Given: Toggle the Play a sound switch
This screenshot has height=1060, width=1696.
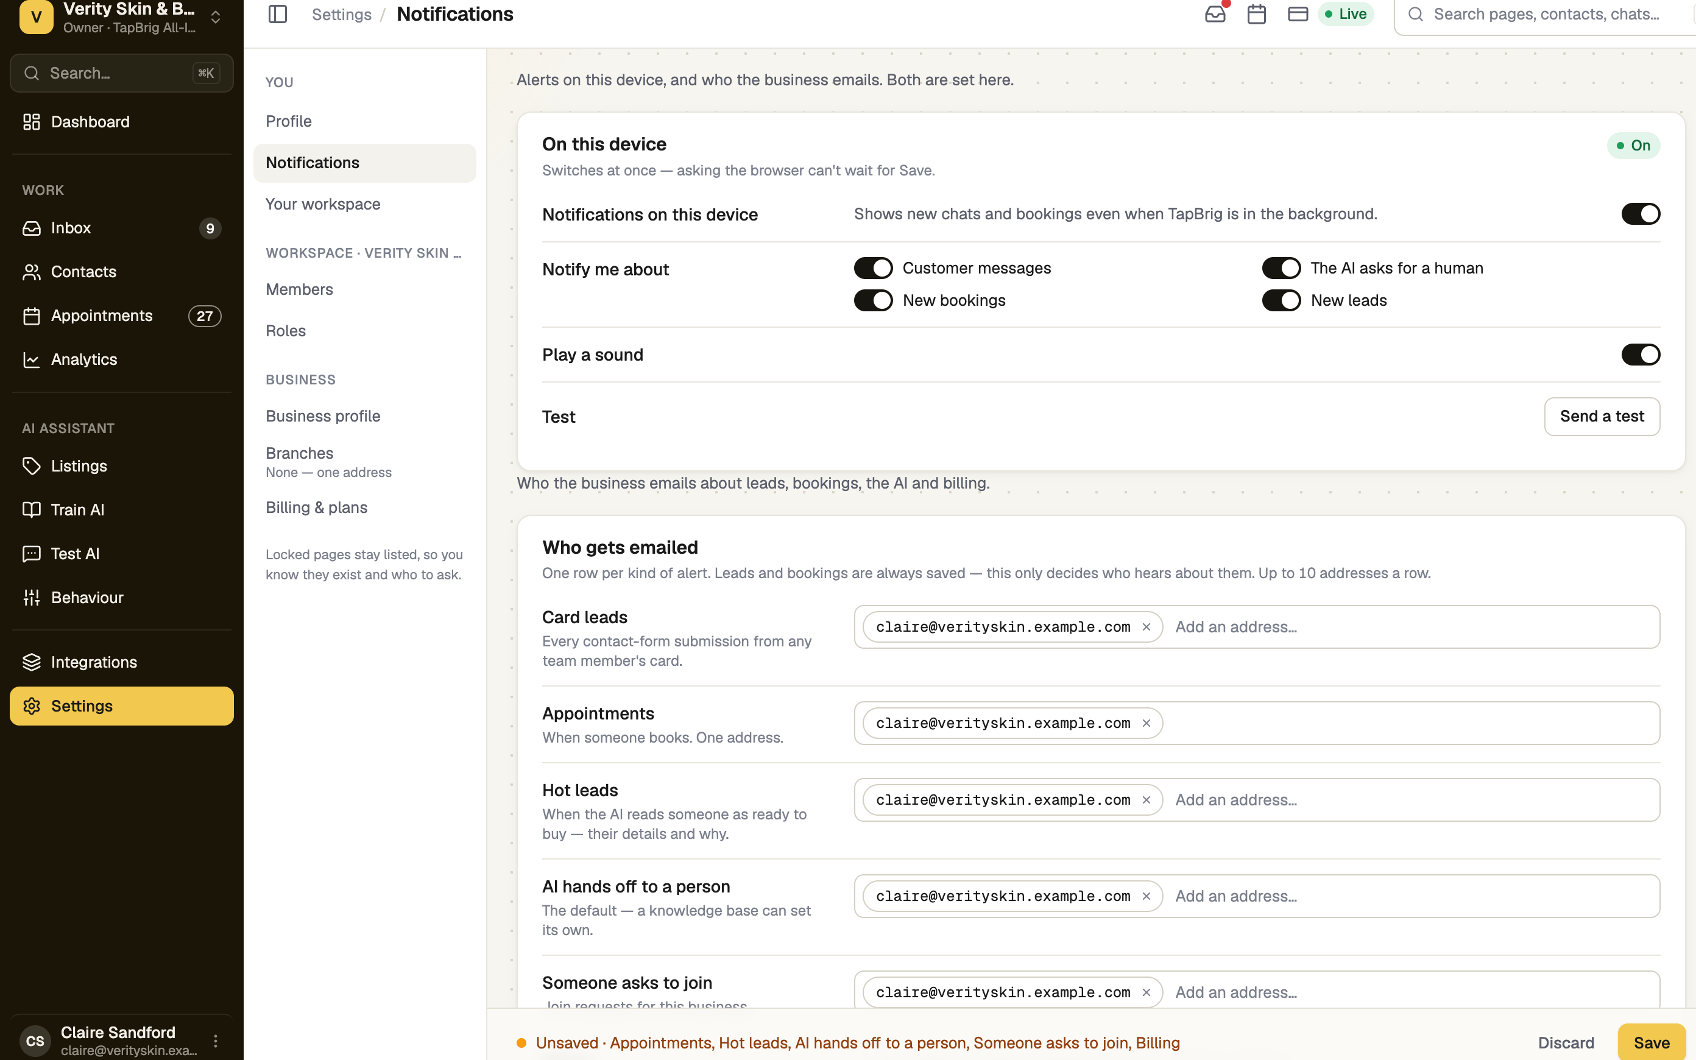Looking at the screenshot, I should pyautogui.click(x=1640, y=355).
